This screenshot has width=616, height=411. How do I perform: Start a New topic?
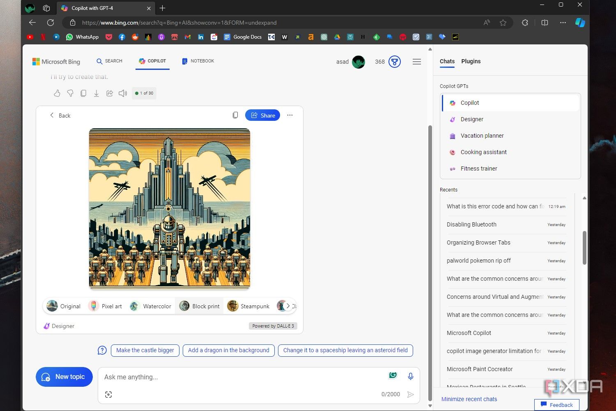(64, 377)
